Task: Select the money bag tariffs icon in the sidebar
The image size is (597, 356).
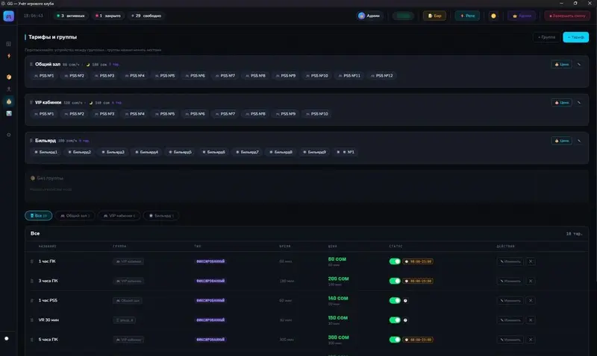Action: 9,101
